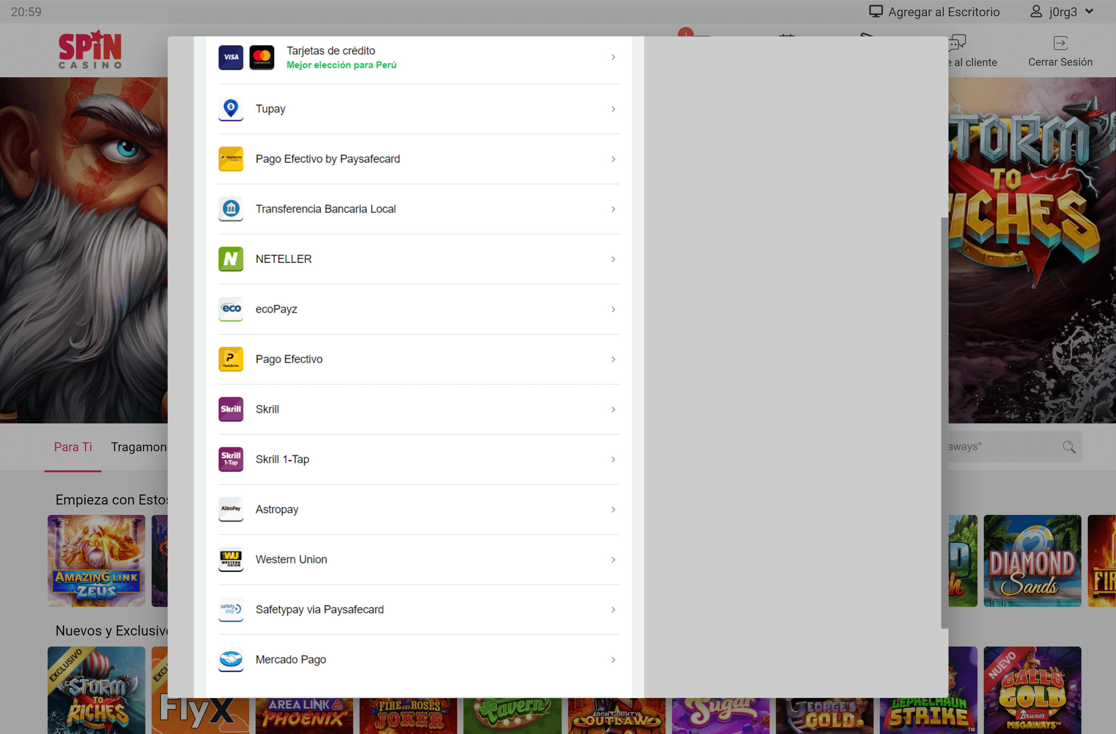This screenshot has height=734, width=1116.
Task: Expand the Pago Efectivo by Paysafecard chevron
Action: pos(613,159)
